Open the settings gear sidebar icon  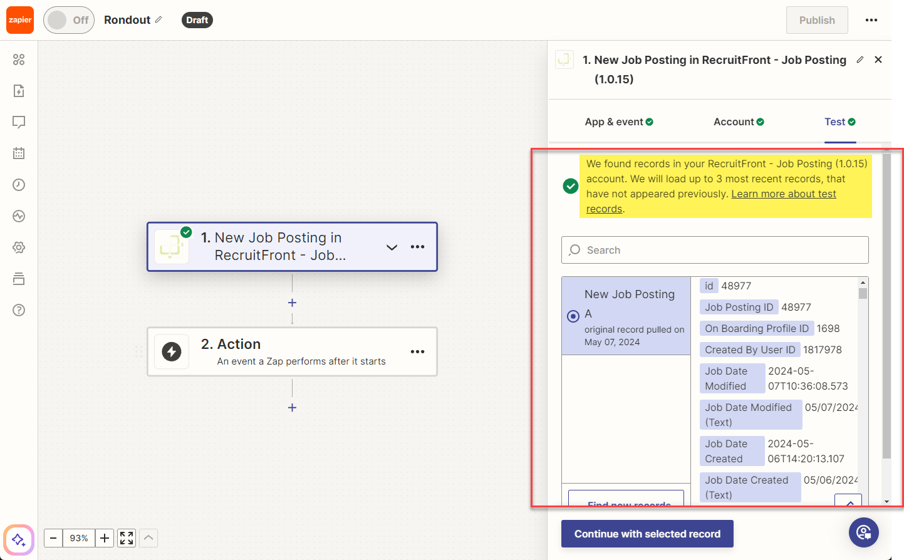19,247
